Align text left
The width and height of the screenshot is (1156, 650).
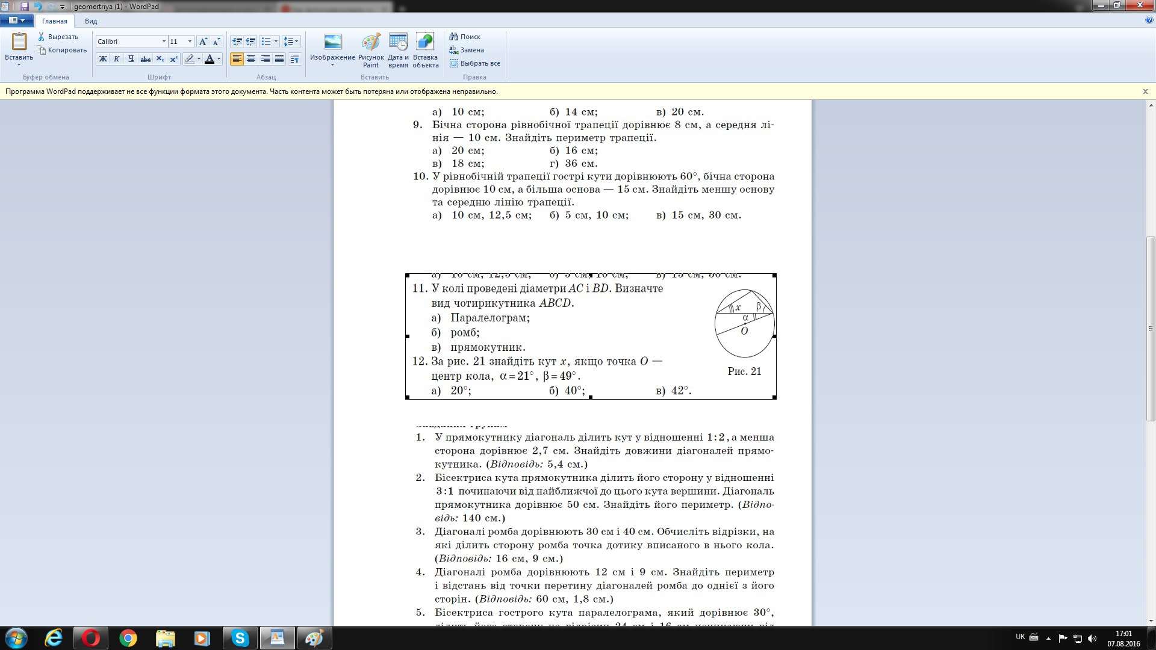237,59
